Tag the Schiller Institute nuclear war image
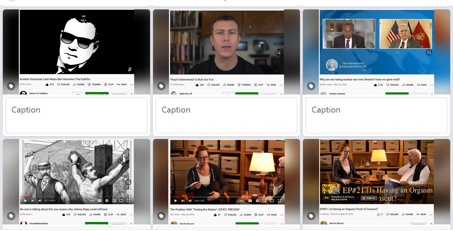453x231 pixels. point(311,86)
